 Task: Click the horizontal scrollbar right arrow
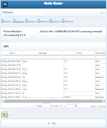point(104,101)
